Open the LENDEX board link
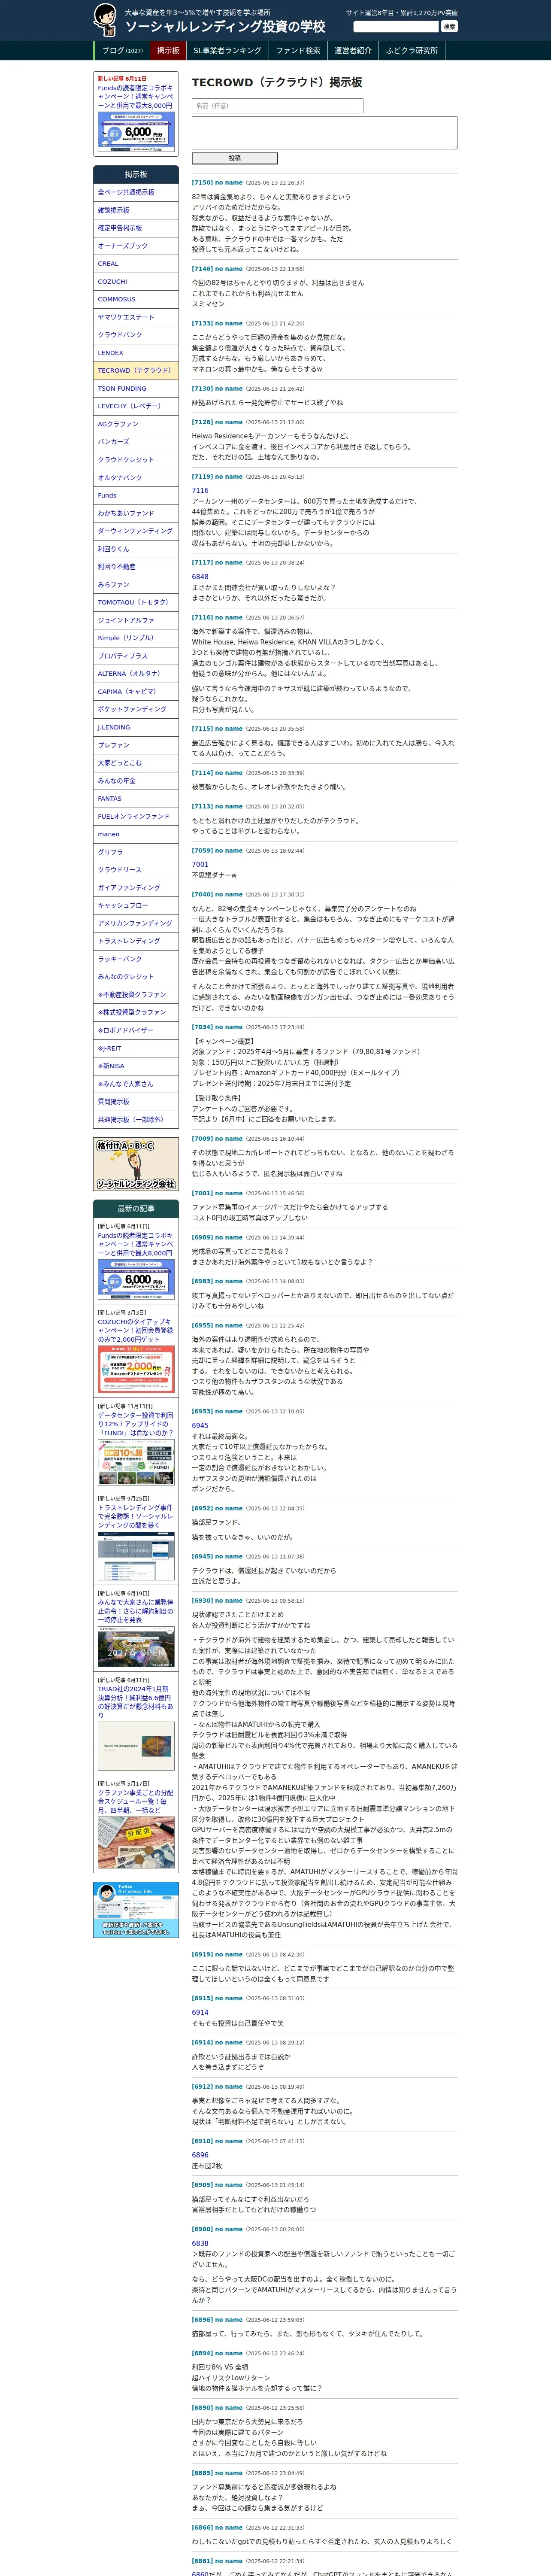551x2576 pixels. click(136, 353)
